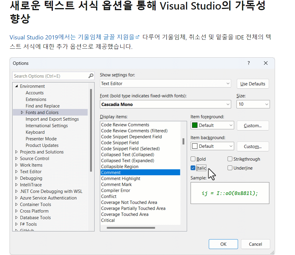The width and height of the screenshot is (295, 255).
Task: Click the Cancel button
Action: click(256, 244)
